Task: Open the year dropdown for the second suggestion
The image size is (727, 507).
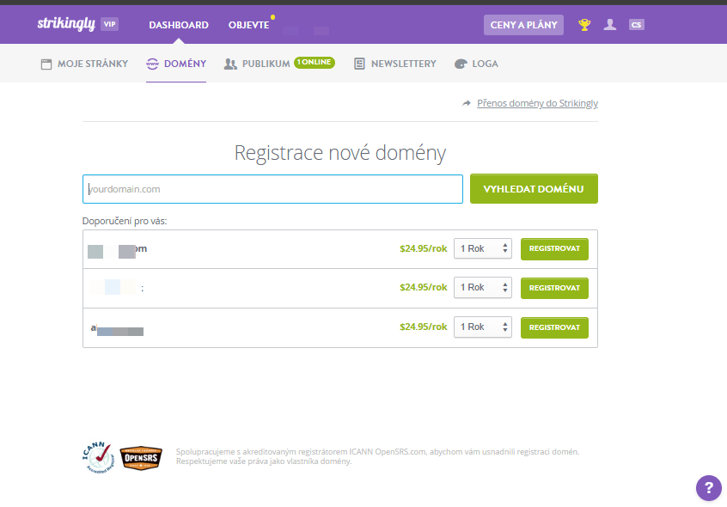Action: click(x=483, y=287)
